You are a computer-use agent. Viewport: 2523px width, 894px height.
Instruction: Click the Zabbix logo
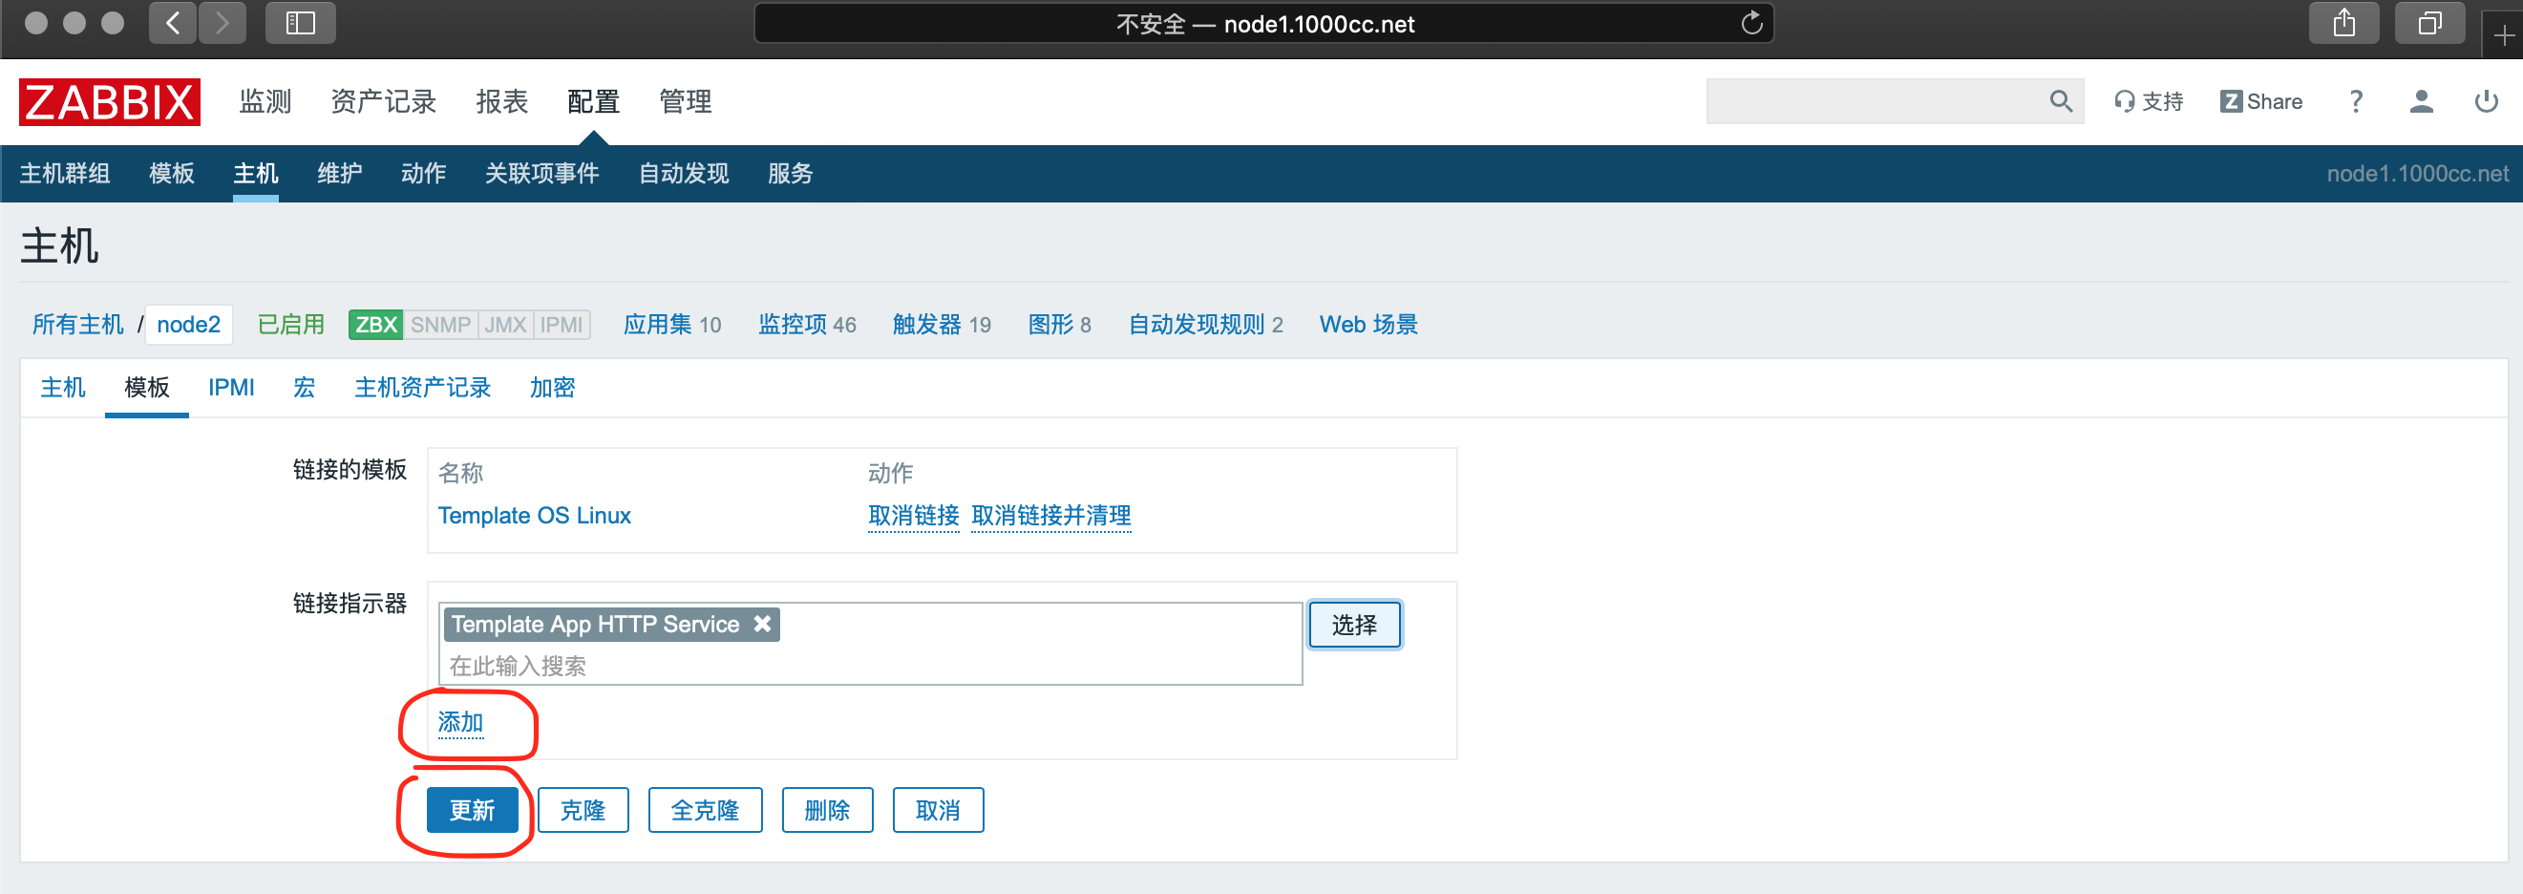[110, 102]
